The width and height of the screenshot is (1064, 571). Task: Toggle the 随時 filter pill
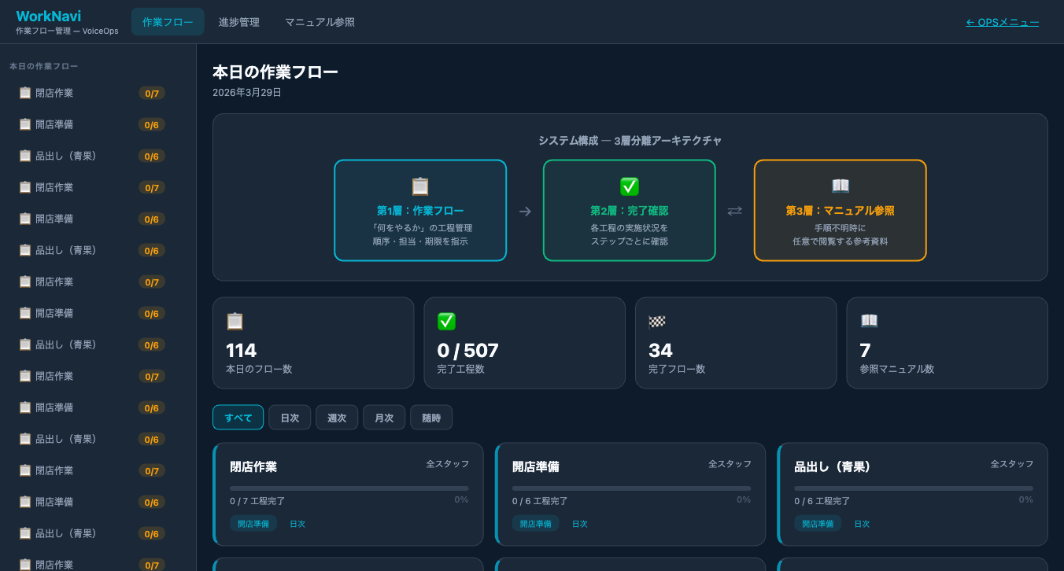[x=430, y=418]
